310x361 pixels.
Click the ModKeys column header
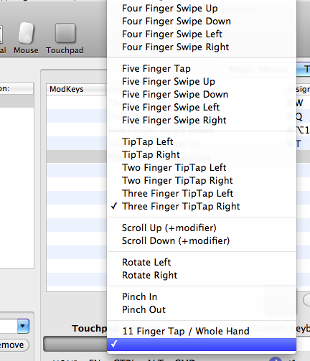75,89
